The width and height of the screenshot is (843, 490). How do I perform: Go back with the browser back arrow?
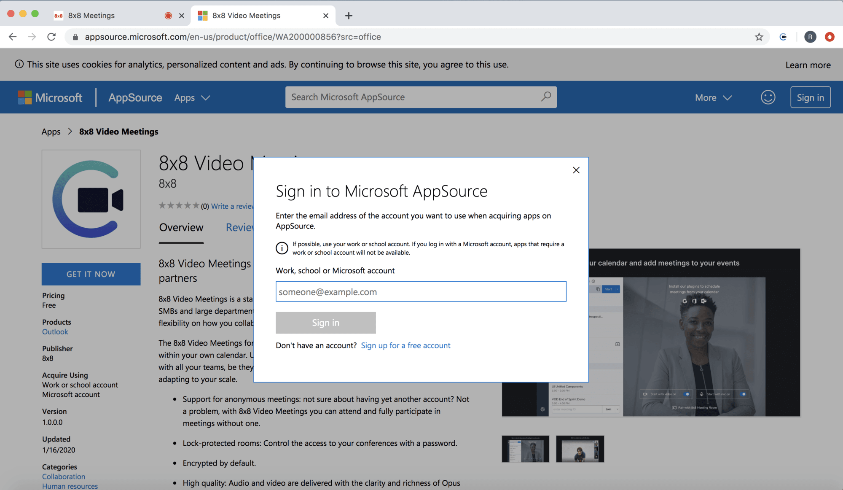pyautogui.click(x=13, y=37)
